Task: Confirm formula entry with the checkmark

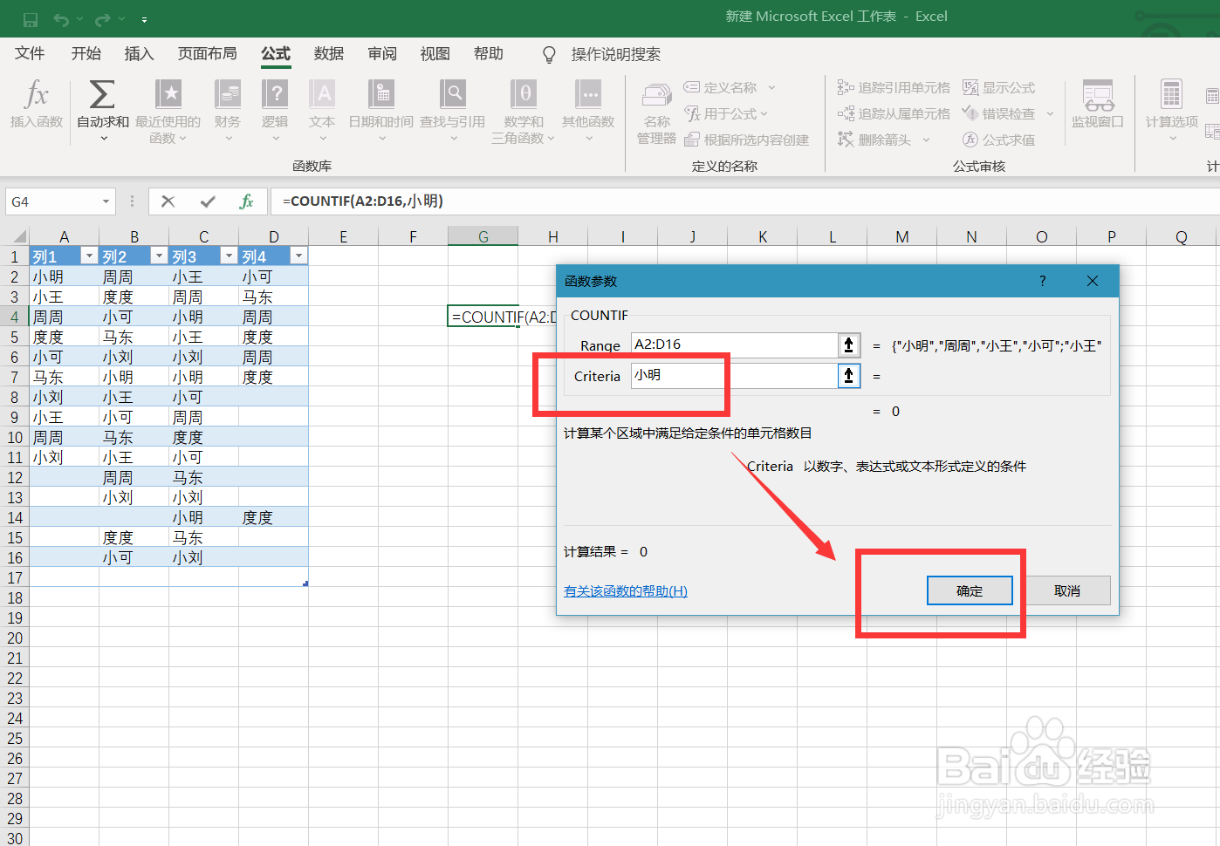Action: pos(208,201)
